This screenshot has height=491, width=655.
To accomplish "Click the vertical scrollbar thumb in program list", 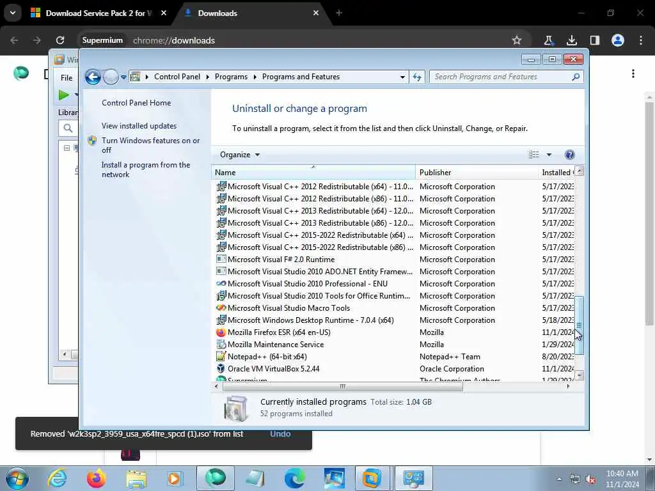I will click(579, 325).
